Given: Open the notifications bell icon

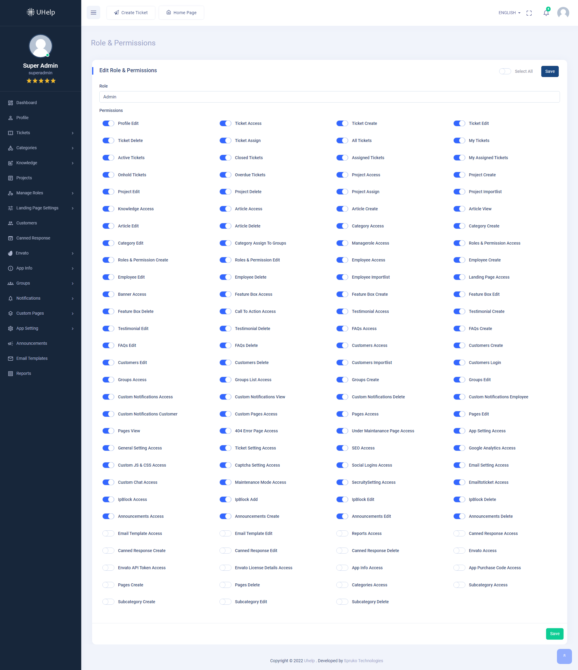Looking at the screenshot, I should 545,13.
